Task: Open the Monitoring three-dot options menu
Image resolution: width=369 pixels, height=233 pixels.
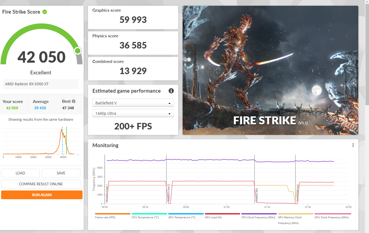Action: [x=353, y=145]
